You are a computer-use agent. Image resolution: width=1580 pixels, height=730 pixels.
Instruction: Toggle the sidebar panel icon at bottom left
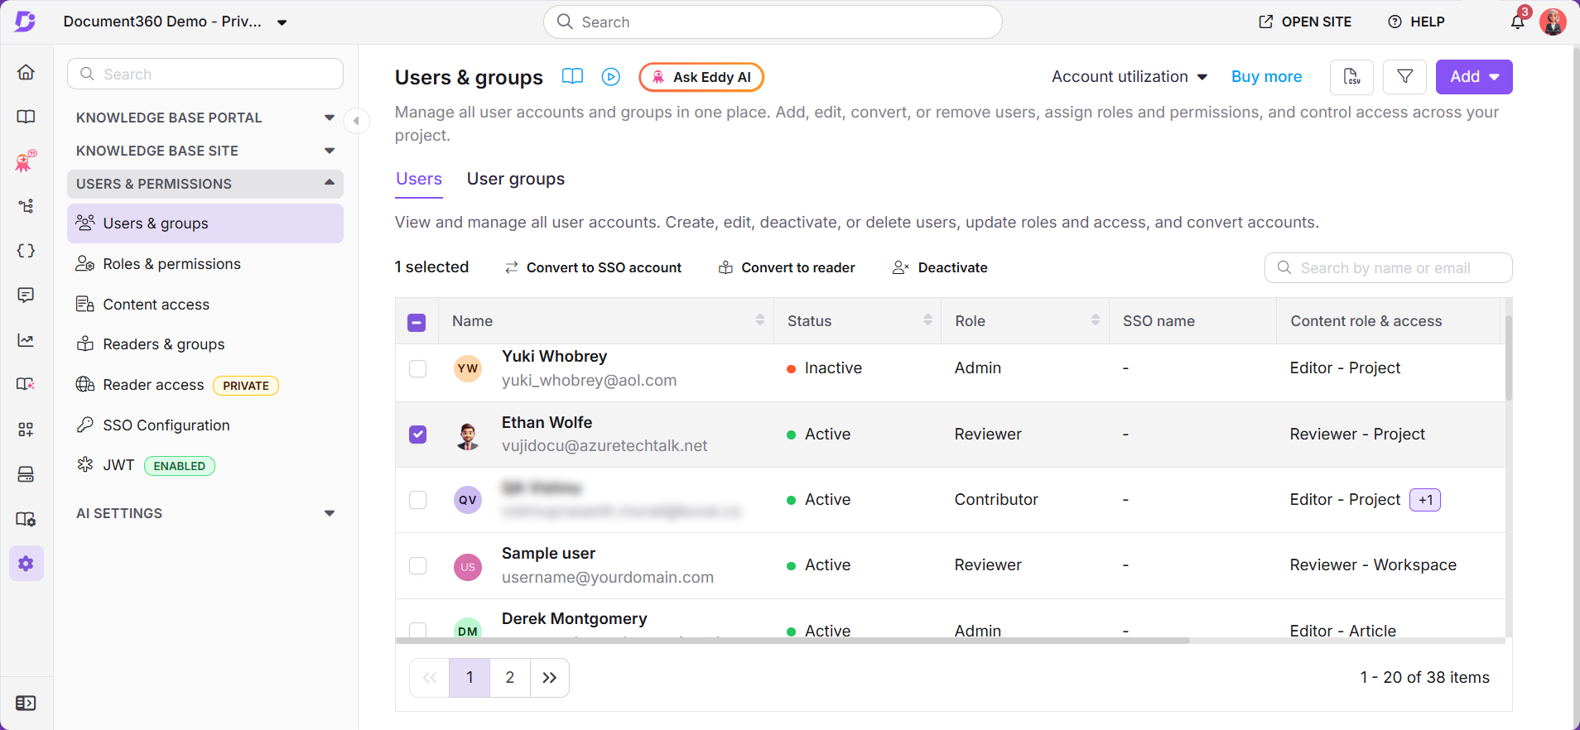pos(26,703)
